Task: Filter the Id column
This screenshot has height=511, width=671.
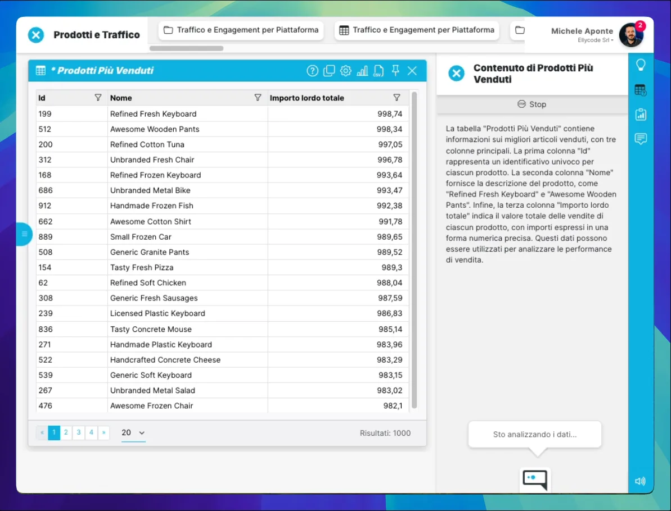Action: tap(98, 98)
